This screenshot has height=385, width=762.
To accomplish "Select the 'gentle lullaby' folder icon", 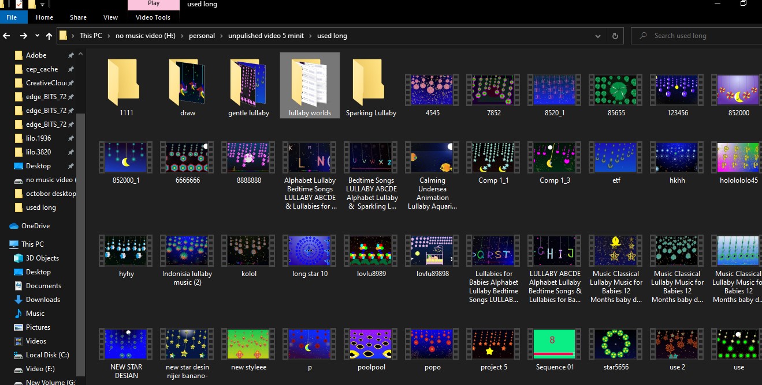I will coord(248,83).
